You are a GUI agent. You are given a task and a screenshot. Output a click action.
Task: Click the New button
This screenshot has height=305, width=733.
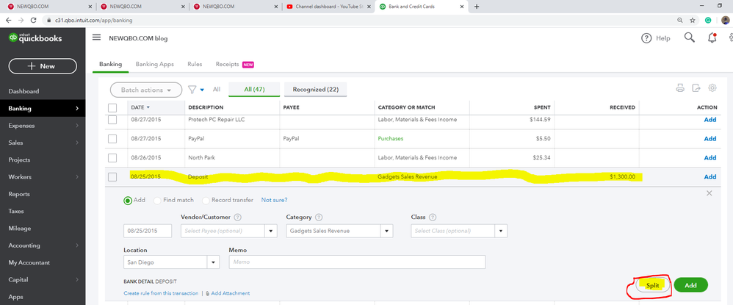[x=43, y=66]
